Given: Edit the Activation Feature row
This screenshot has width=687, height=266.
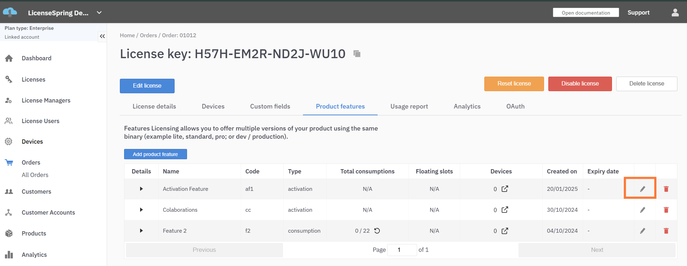Looking at the screenshot, I should tap(642, 189).
